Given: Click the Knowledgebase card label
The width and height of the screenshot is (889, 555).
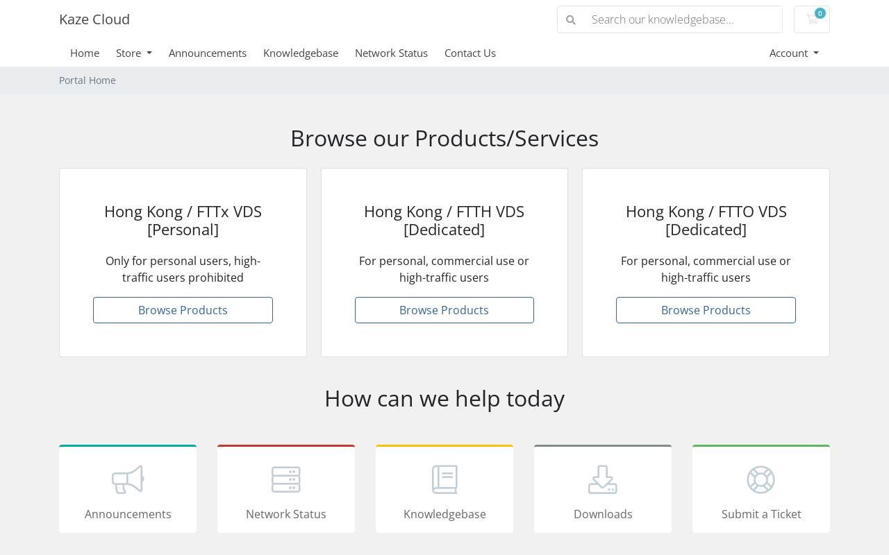Looking at the screenshot, I should click(x=444, y=514).
